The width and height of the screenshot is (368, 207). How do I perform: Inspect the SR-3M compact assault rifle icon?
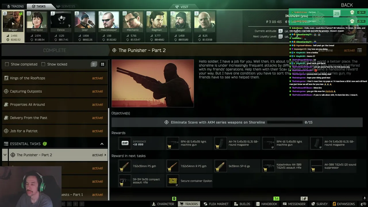(125, 181)
